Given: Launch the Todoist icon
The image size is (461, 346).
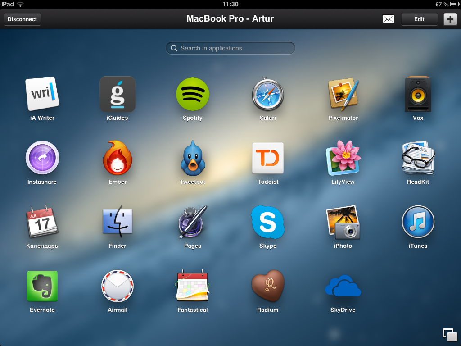Looking at the screenshot, I should pos(268,158).
